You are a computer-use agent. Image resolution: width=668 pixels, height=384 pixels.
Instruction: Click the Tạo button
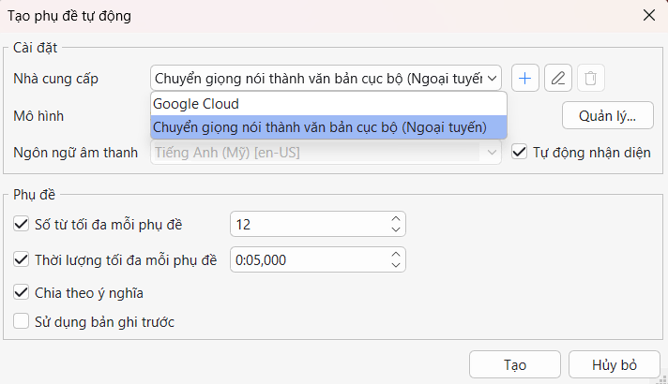pos(515,364)
